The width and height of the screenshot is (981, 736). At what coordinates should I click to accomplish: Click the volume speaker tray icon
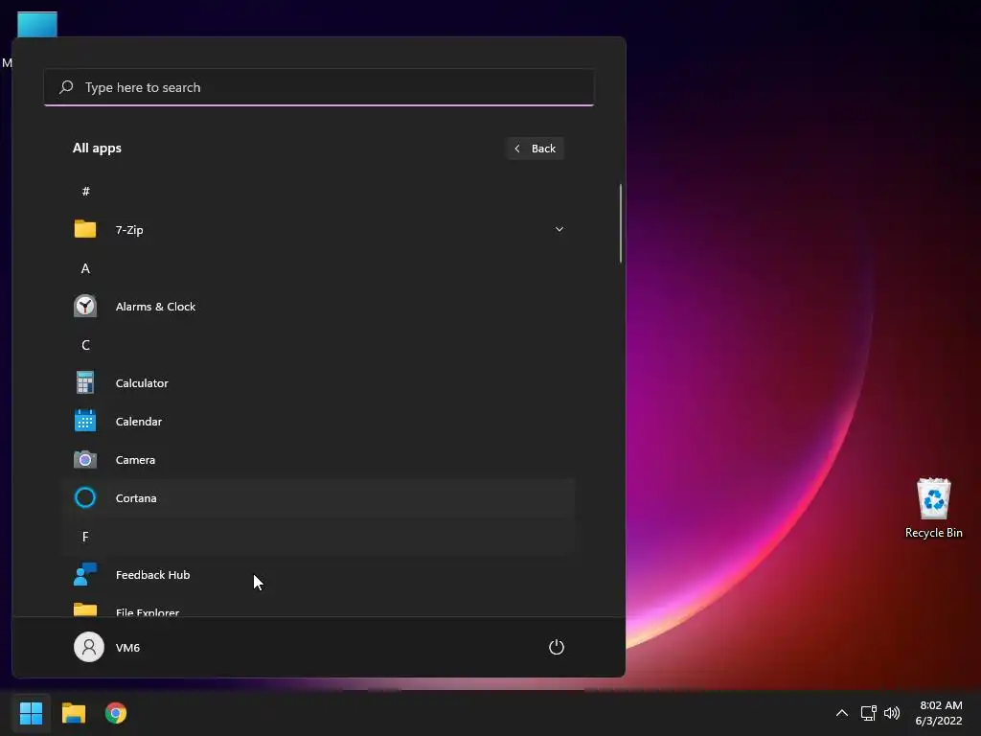coord(892,712)
